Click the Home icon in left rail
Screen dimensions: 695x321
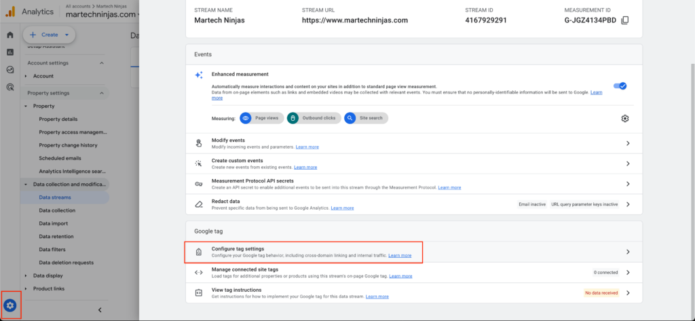tap(10, 35)
